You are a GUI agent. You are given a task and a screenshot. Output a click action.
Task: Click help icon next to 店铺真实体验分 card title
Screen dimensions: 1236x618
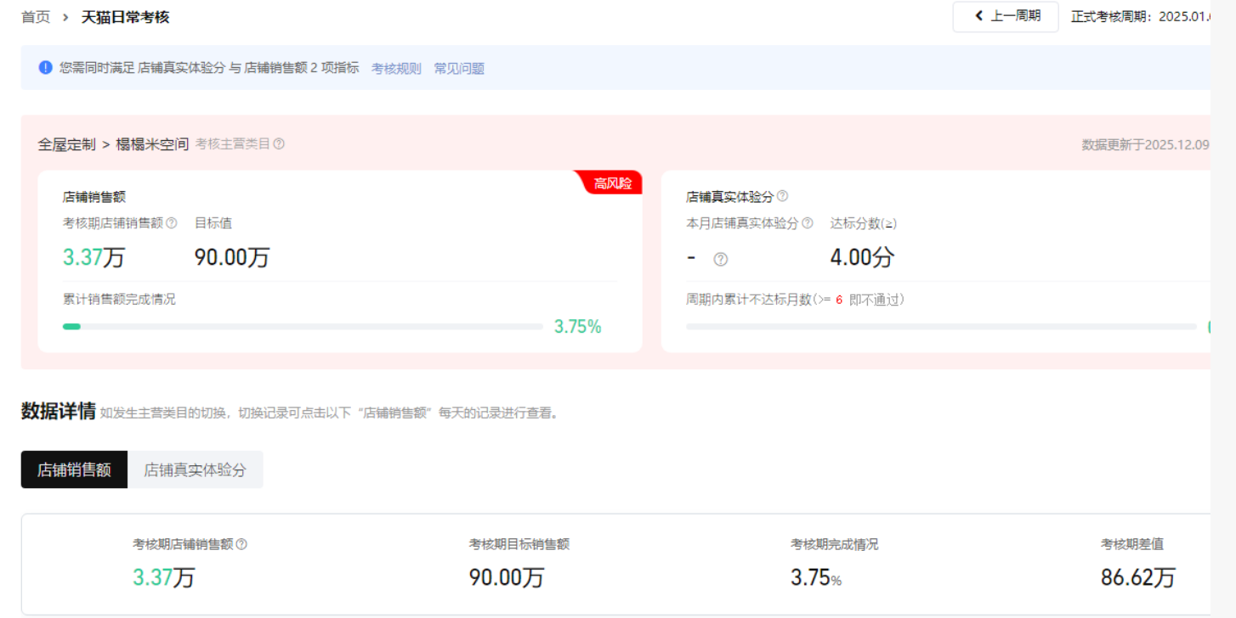click(782, 196)
